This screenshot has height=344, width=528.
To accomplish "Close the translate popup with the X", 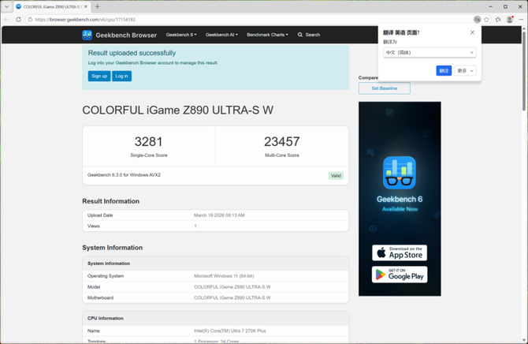I will [472, 32].
